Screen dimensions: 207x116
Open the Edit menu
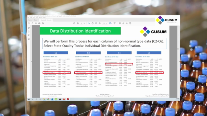tap(31, 18)
